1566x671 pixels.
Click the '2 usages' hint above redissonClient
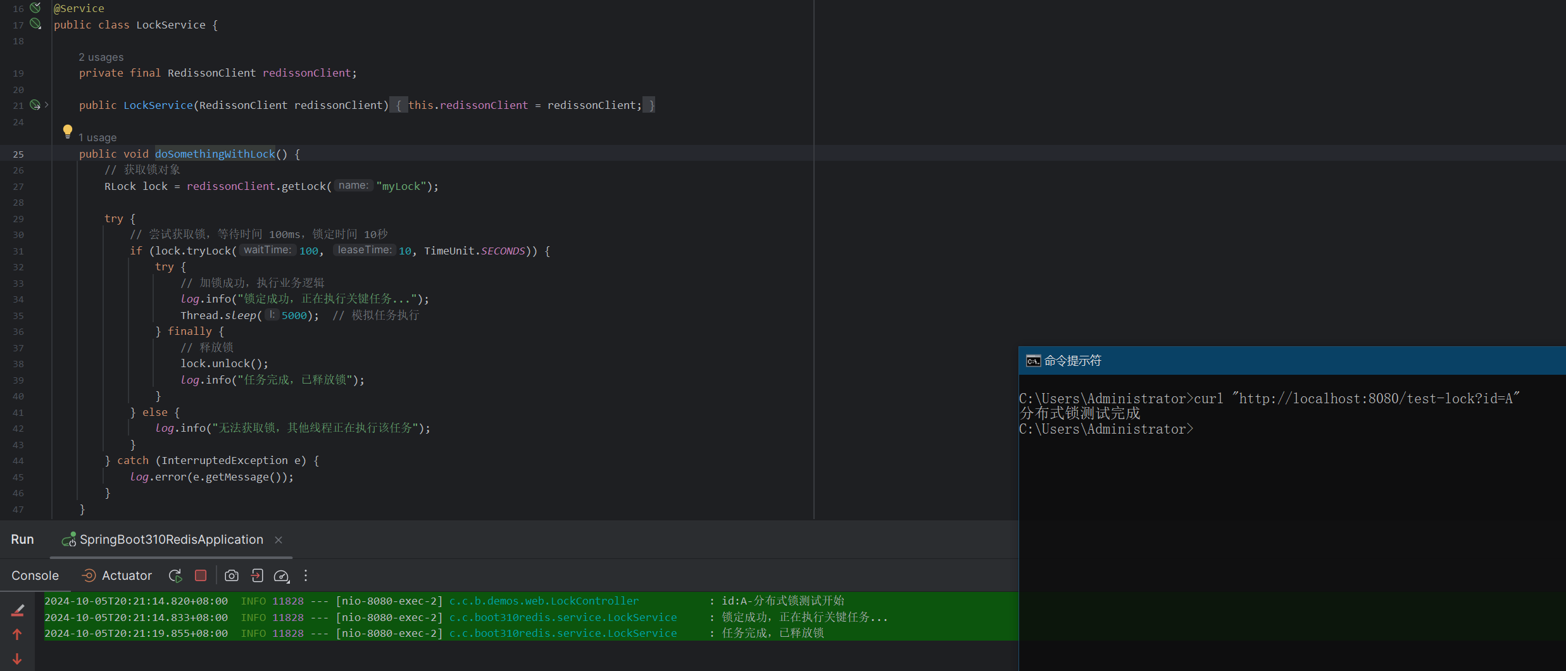point(101,57)
